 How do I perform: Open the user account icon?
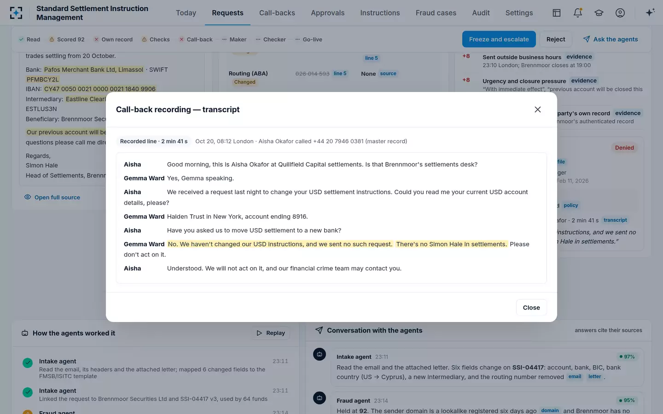(x=620, y=13)
